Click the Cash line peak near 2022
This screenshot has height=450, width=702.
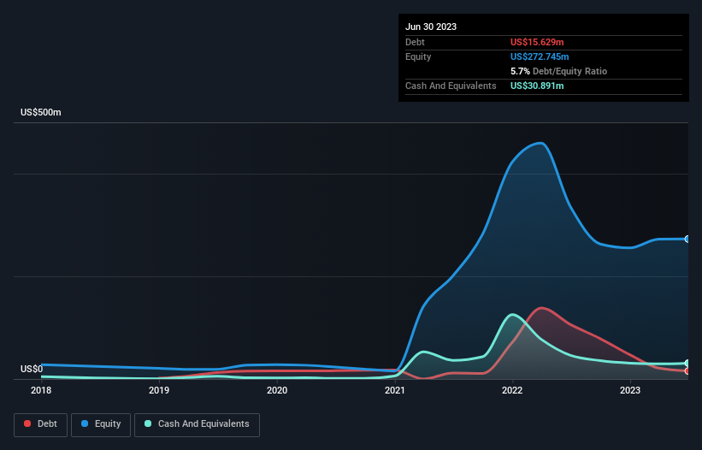(512, 315)
